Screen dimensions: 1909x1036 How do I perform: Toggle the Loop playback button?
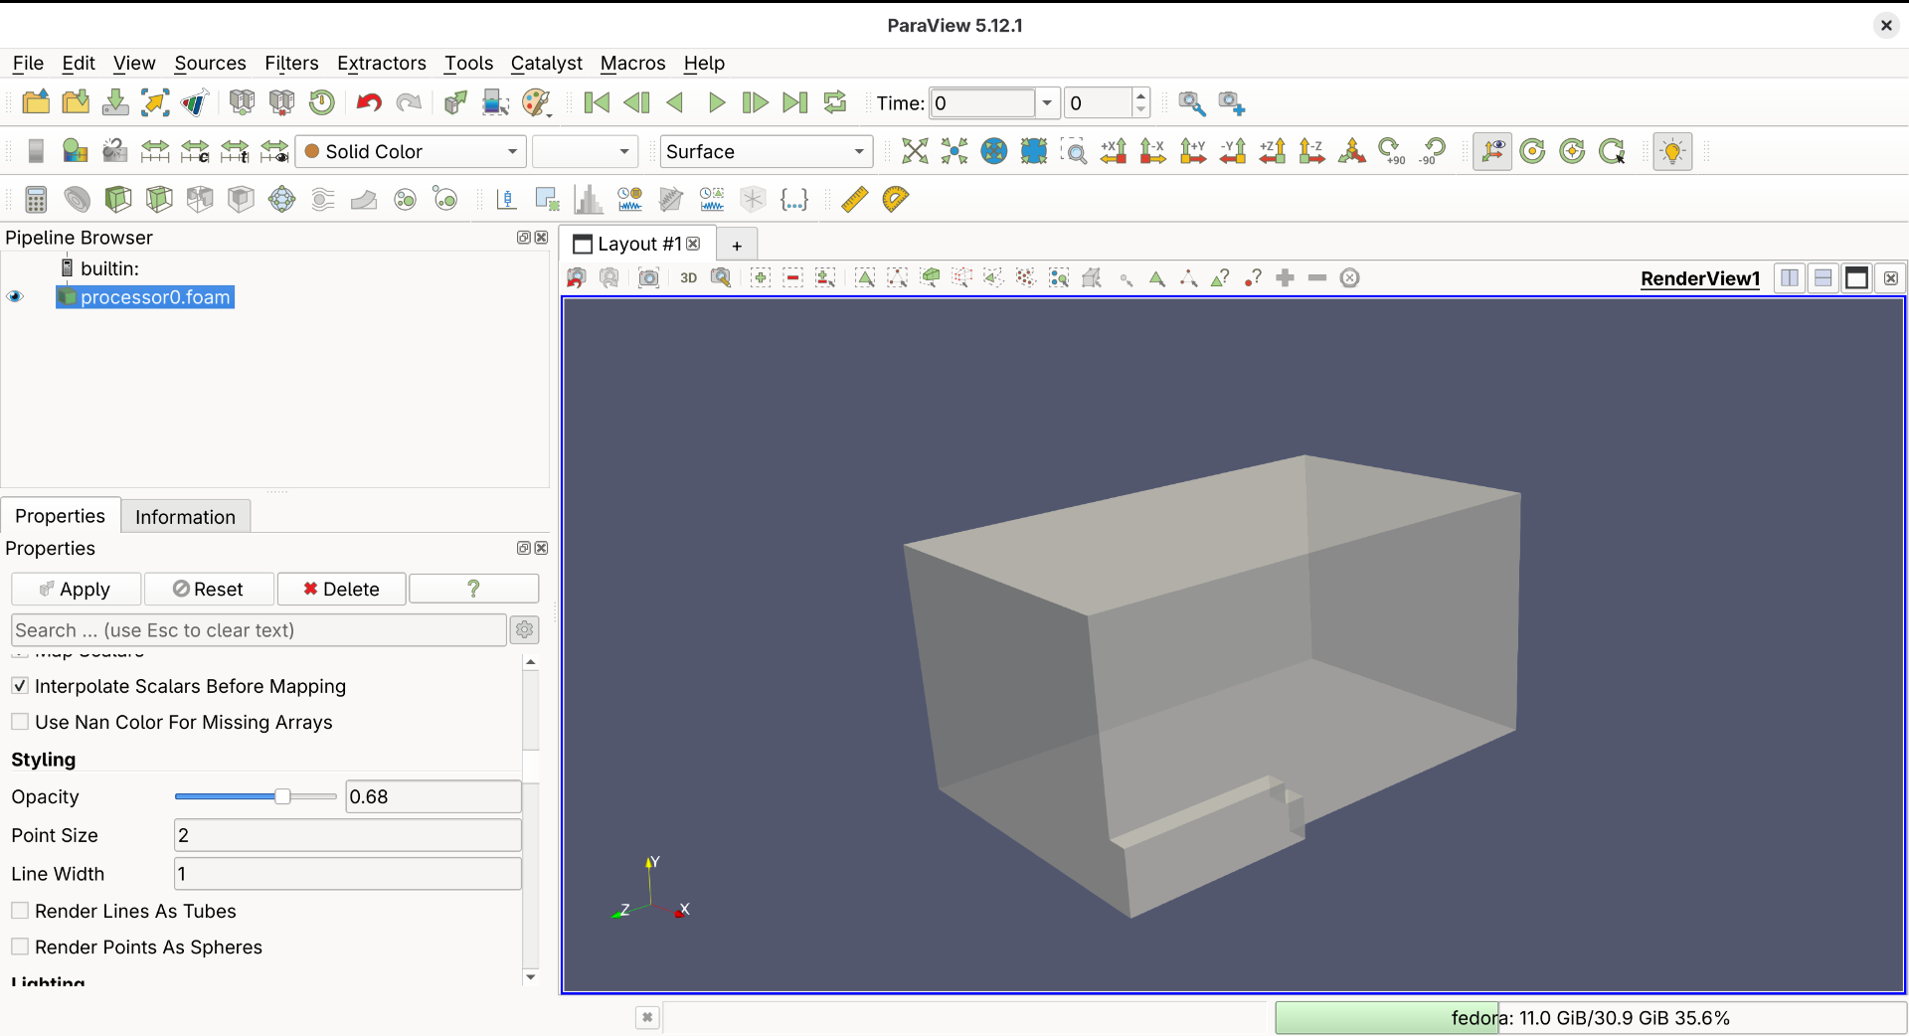(x=835, y=102)
